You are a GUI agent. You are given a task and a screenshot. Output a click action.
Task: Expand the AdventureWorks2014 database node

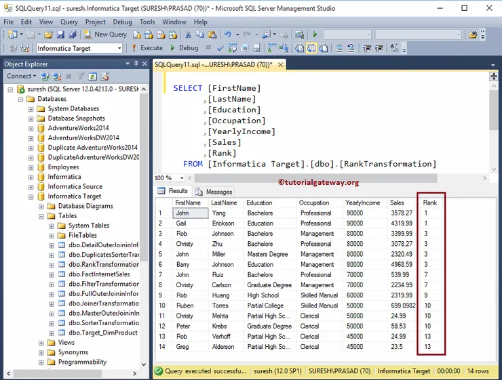31,129
